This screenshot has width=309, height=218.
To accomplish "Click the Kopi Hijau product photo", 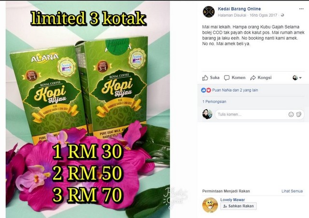I will pyautogui.click(x=88, y=110).
